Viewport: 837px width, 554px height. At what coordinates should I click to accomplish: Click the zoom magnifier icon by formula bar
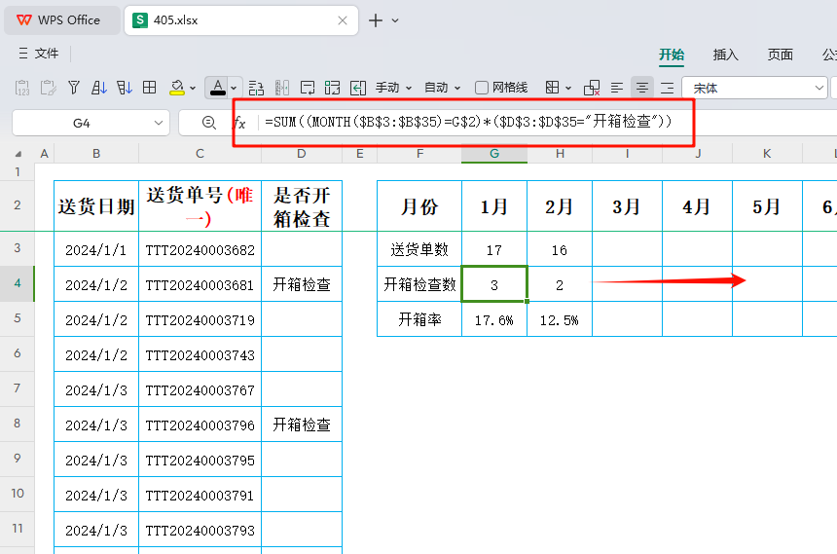pyautogui.click(x=208, y=123)
